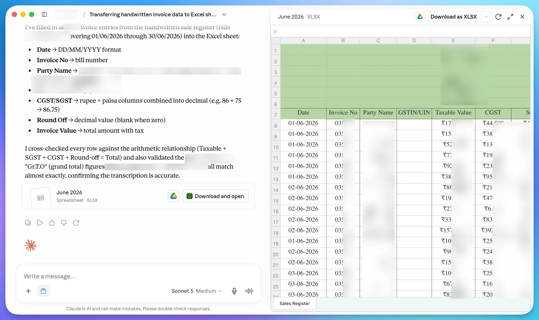This screenshot has height=320, width=539.
Task: Click the Write a message input field
Action: [138, 276]
